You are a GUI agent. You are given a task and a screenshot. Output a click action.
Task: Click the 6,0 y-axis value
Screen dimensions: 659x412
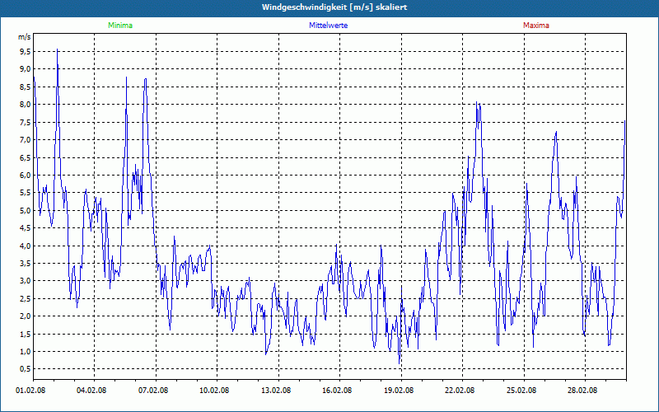tap(26, 175)
